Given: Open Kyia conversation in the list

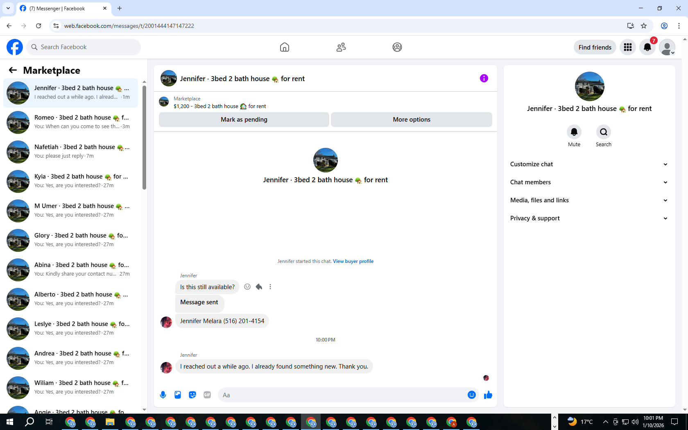Looking at the screenshot, I should 71,181.
